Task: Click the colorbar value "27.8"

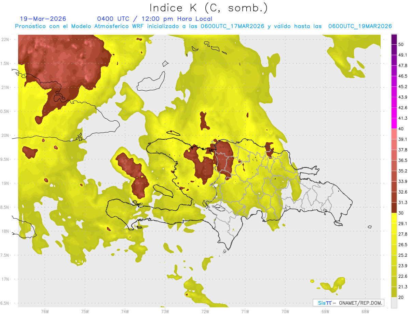Action: coord(403,234)
